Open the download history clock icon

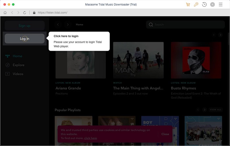click(204, 5)
